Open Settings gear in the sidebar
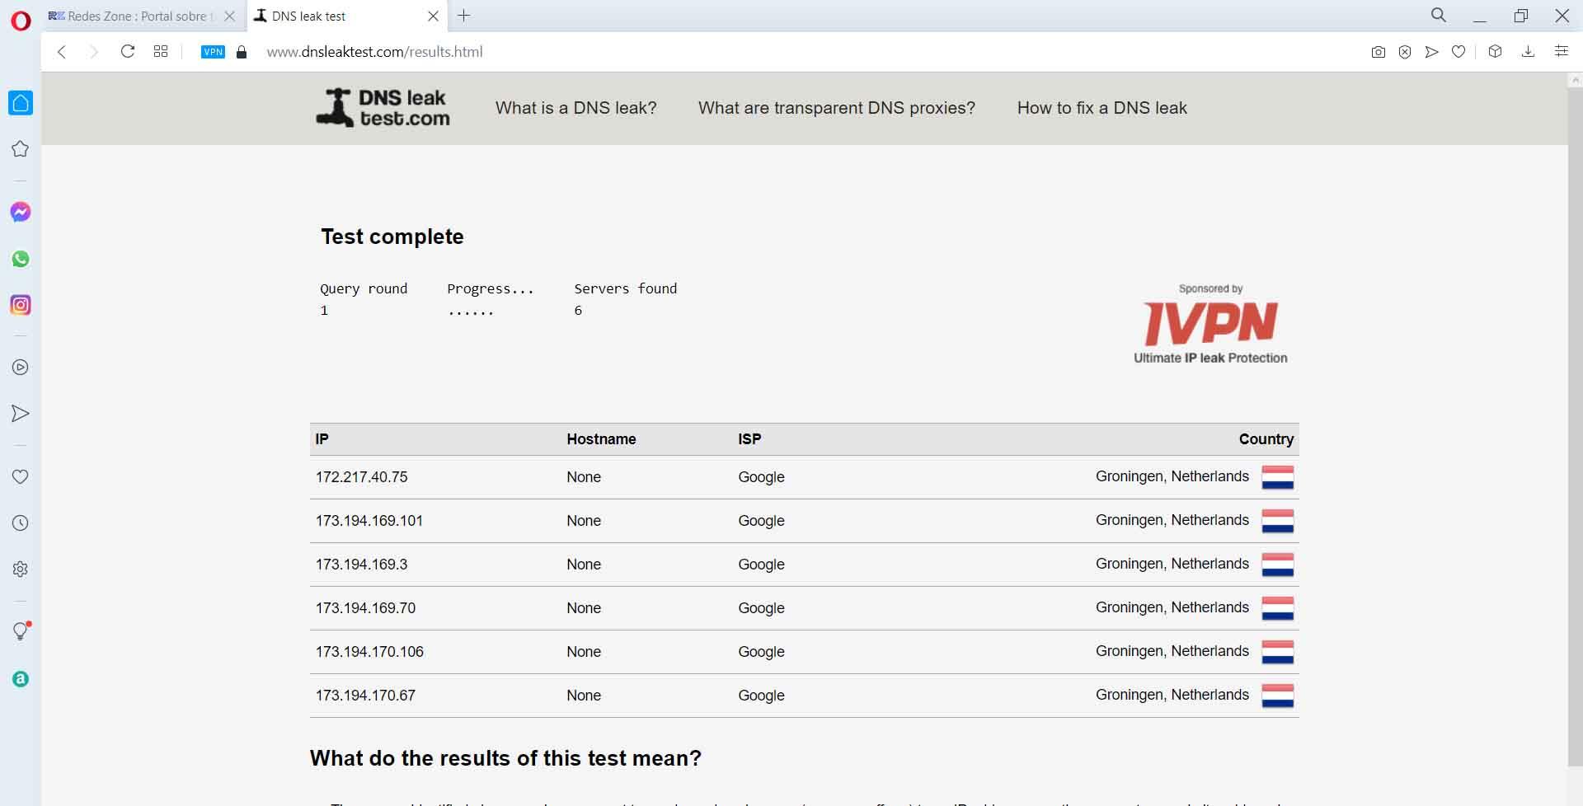The image size is (1583, 806). [21, 569]
